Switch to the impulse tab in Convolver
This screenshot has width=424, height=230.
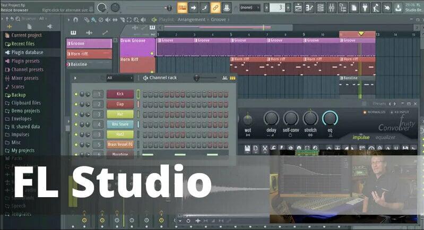point(361,138)
